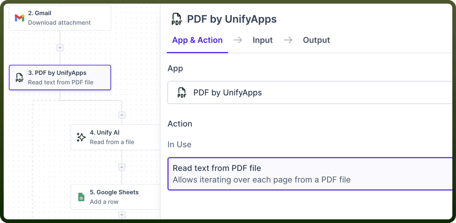Open the Google Sheets Add a row step
Screen dimensions: 456x223
click(116, 197)
